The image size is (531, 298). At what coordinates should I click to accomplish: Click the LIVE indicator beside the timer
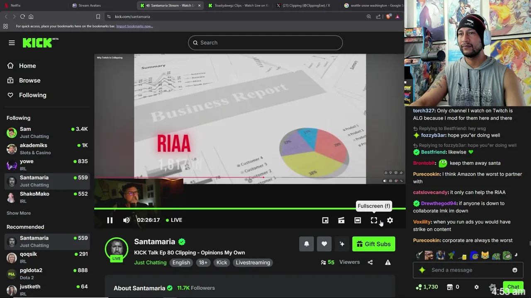(174, 220)
